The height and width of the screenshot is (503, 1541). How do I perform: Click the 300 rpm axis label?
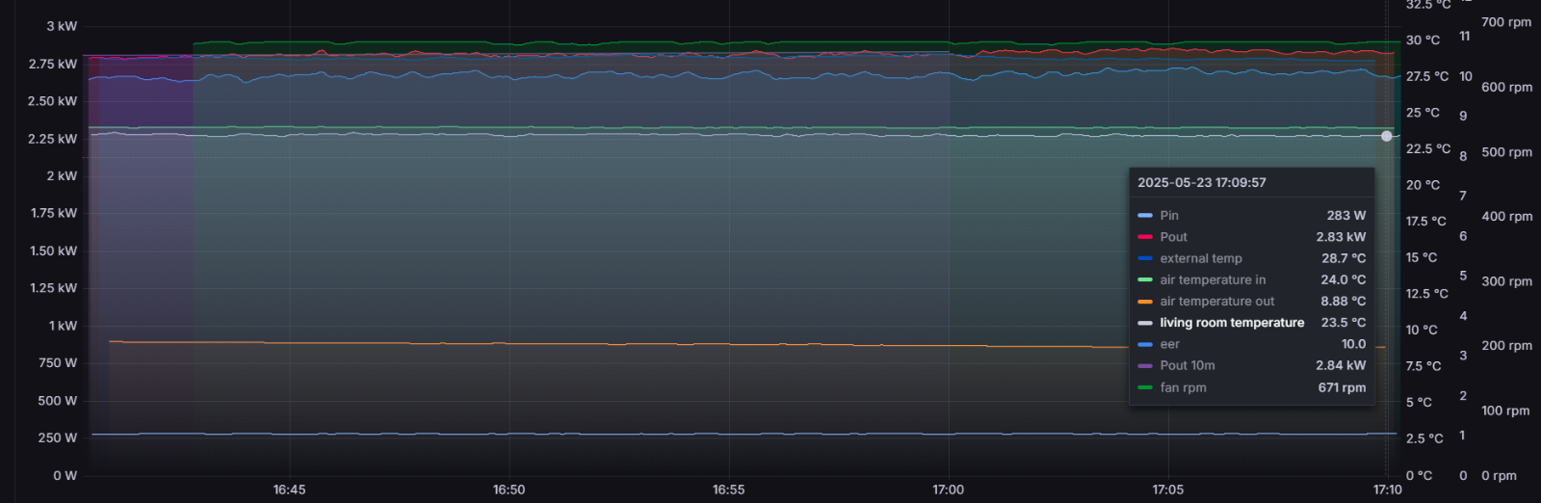tap(1506, 281)
